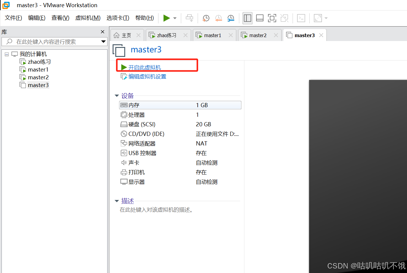Click the 20 GB disk size value
The image size is (407, 273).
[x=203, y=124]
